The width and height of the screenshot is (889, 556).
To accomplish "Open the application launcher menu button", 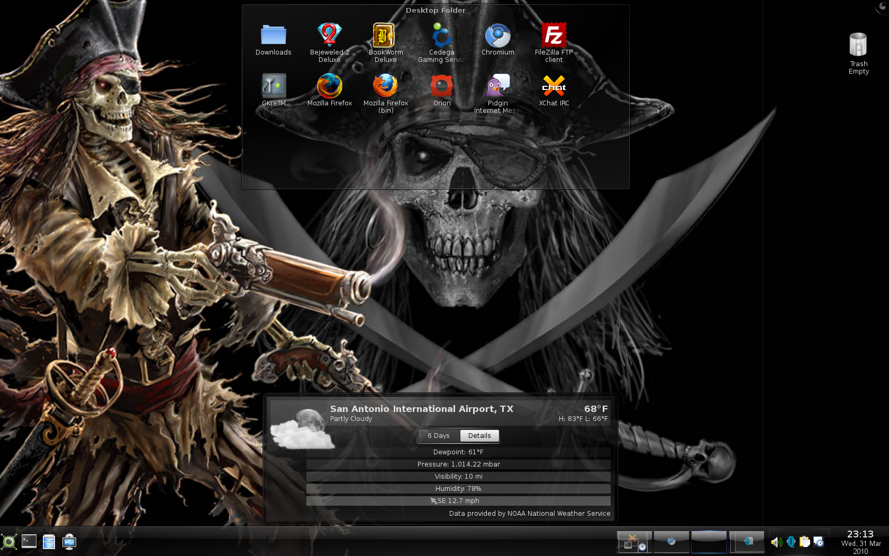I will [x=9, y=542].
